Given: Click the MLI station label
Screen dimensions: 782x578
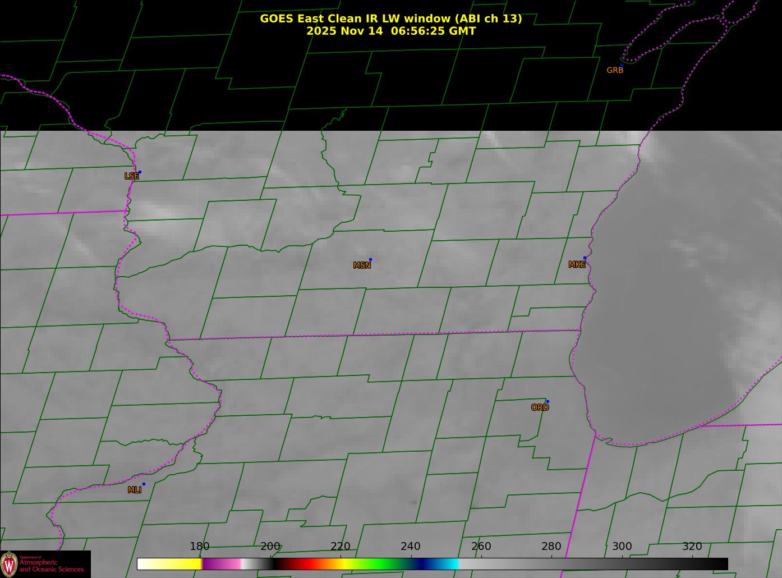Looking at the screenshot, I should [135, 490].
